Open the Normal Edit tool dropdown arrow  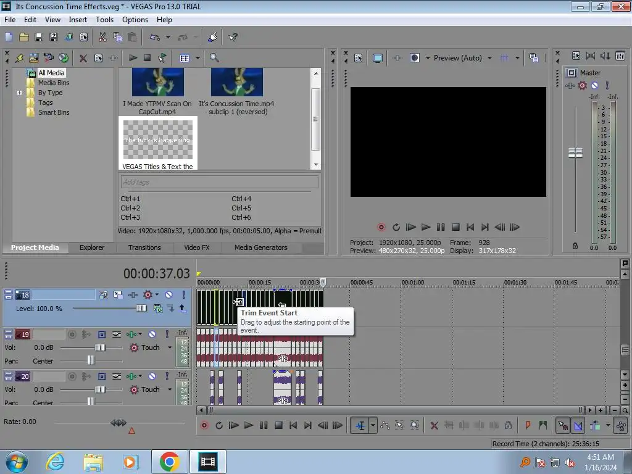[373, 425]
